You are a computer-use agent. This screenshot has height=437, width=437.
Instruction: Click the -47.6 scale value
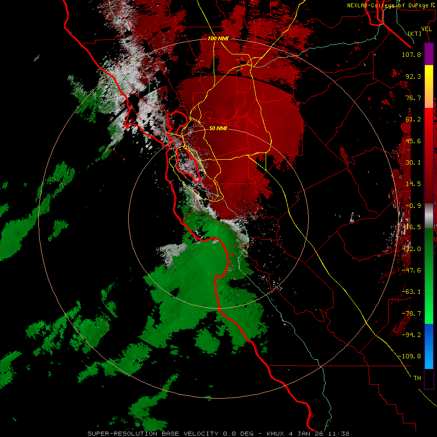click(x=411, y=270)
